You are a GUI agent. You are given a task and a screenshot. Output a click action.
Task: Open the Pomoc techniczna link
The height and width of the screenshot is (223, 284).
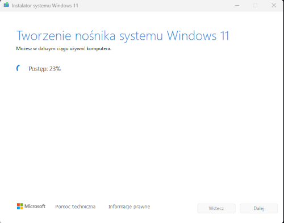tap(76, 207)
